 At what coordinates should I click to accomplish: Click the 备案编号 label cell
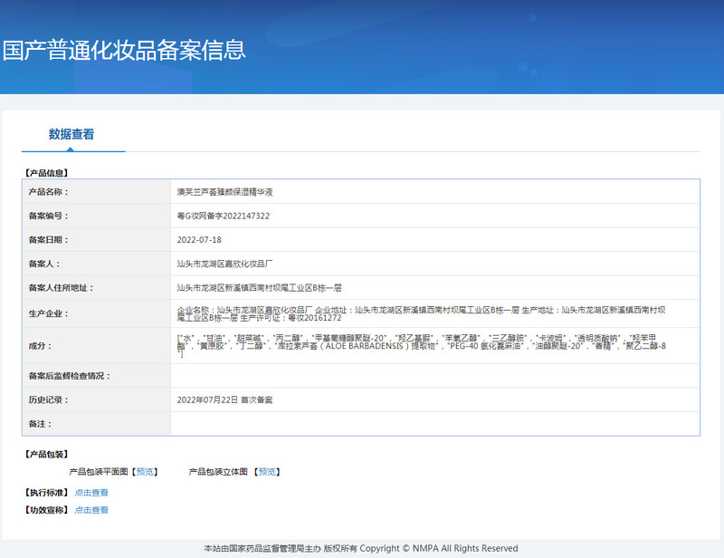click(x=97, y=216)
